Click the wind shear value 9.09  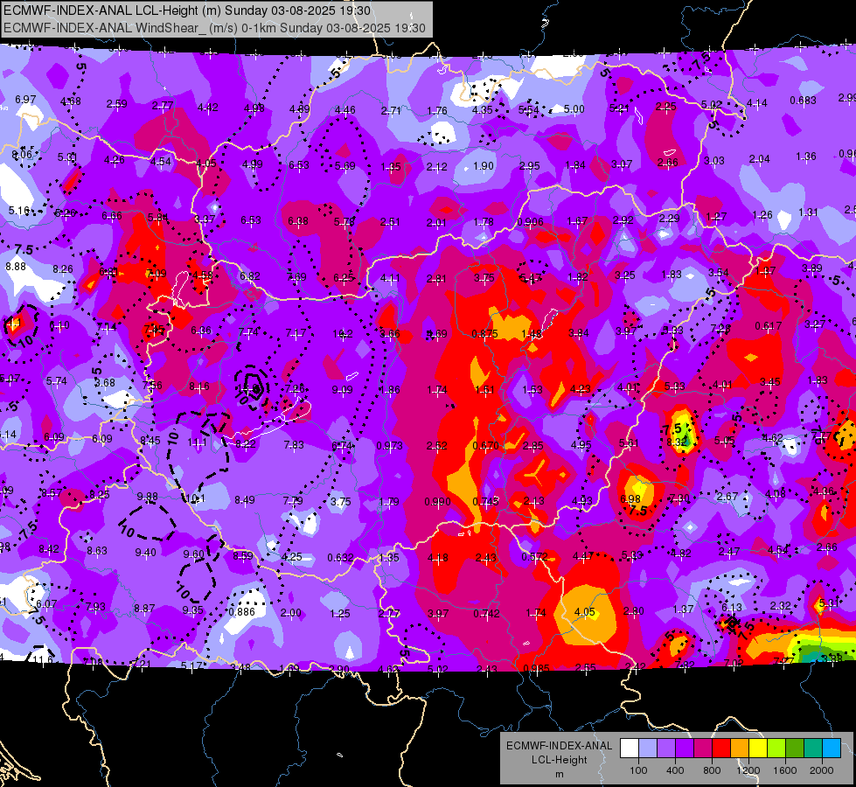point(342,390)
